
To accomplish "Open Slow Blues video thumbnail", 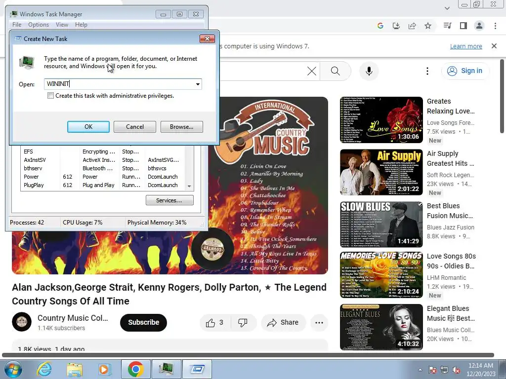I will tap(381, 225).
